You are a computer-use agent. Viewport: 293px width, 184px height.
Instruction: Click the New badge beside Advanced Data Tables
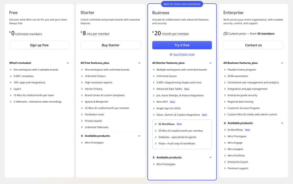(x=187, y=89)
